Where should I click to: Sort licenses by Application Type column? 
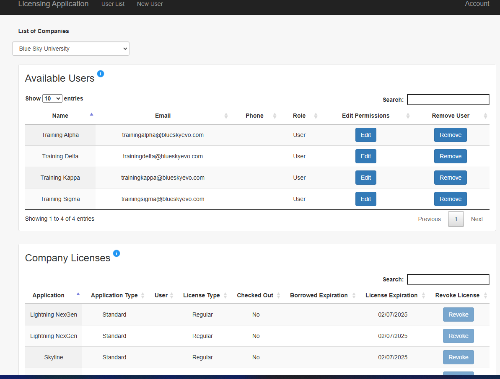tap(114, 296)
